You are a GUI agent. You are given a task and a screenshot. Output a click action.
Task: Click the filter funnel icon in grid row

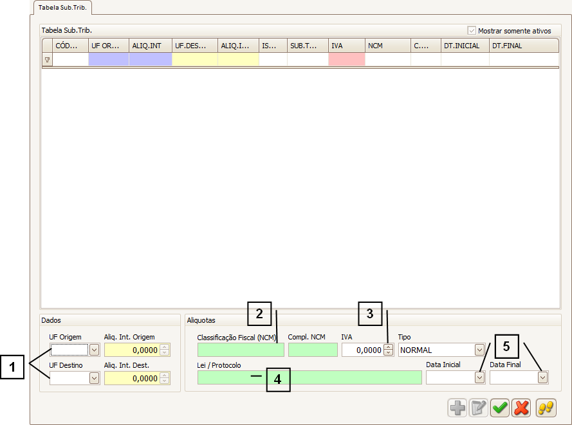pyautogui.click(x=47, y=60)
